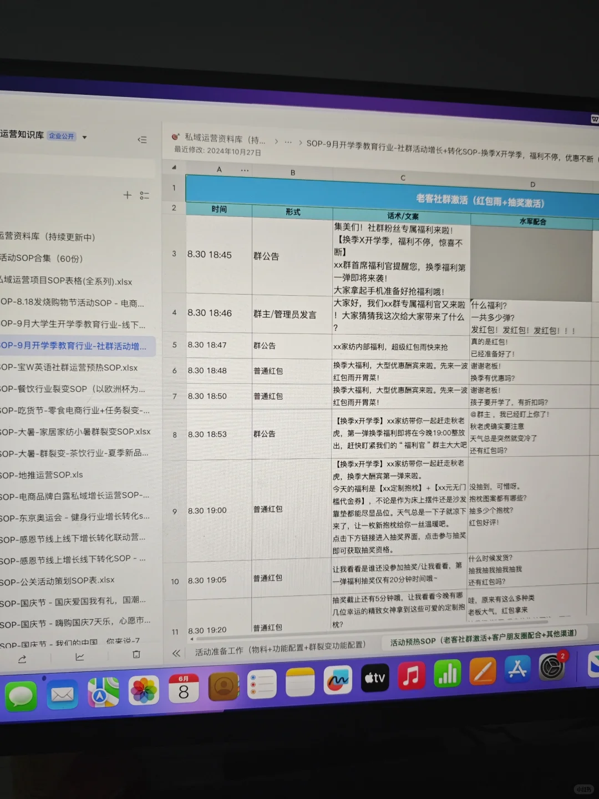Open the statistics chart icon near the bottom
This screenshot has width=599, height=799.
80,658
